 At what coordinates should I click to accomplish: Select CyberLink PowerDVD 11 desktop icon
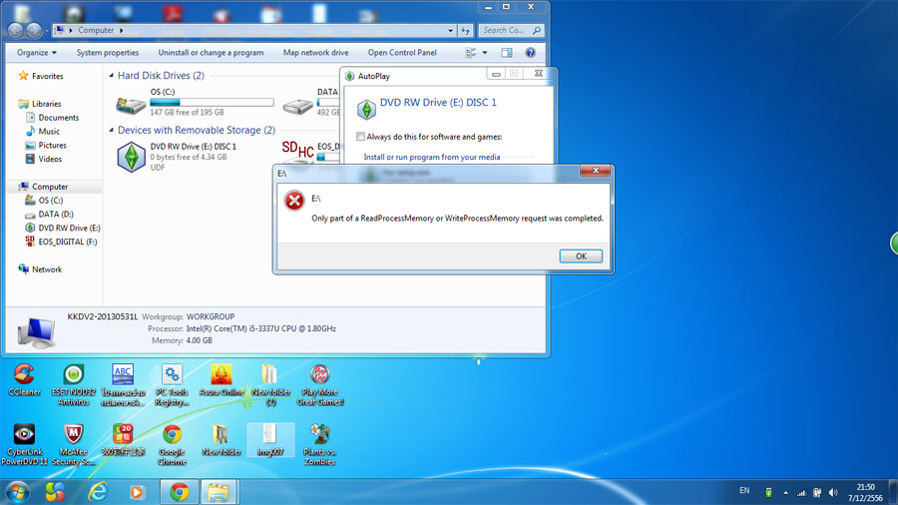pyautogui.click(x=23, y=436)
